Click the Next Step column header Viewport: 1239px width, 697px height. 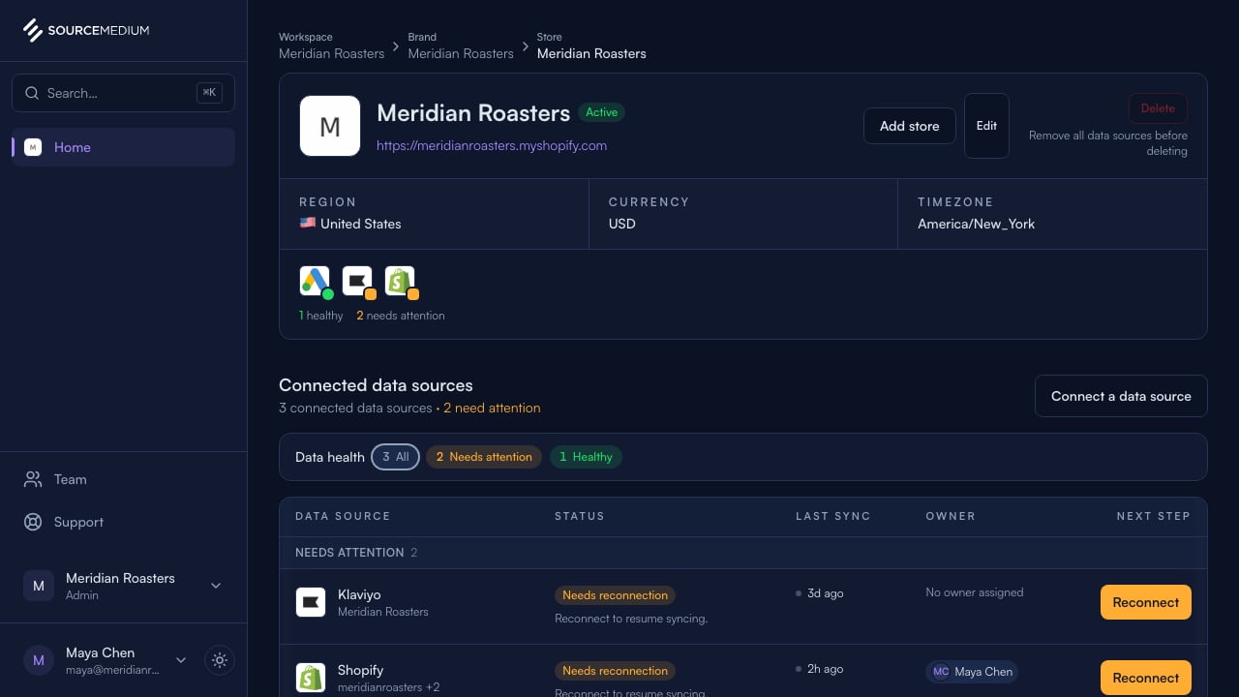[x=1154, y=516]
